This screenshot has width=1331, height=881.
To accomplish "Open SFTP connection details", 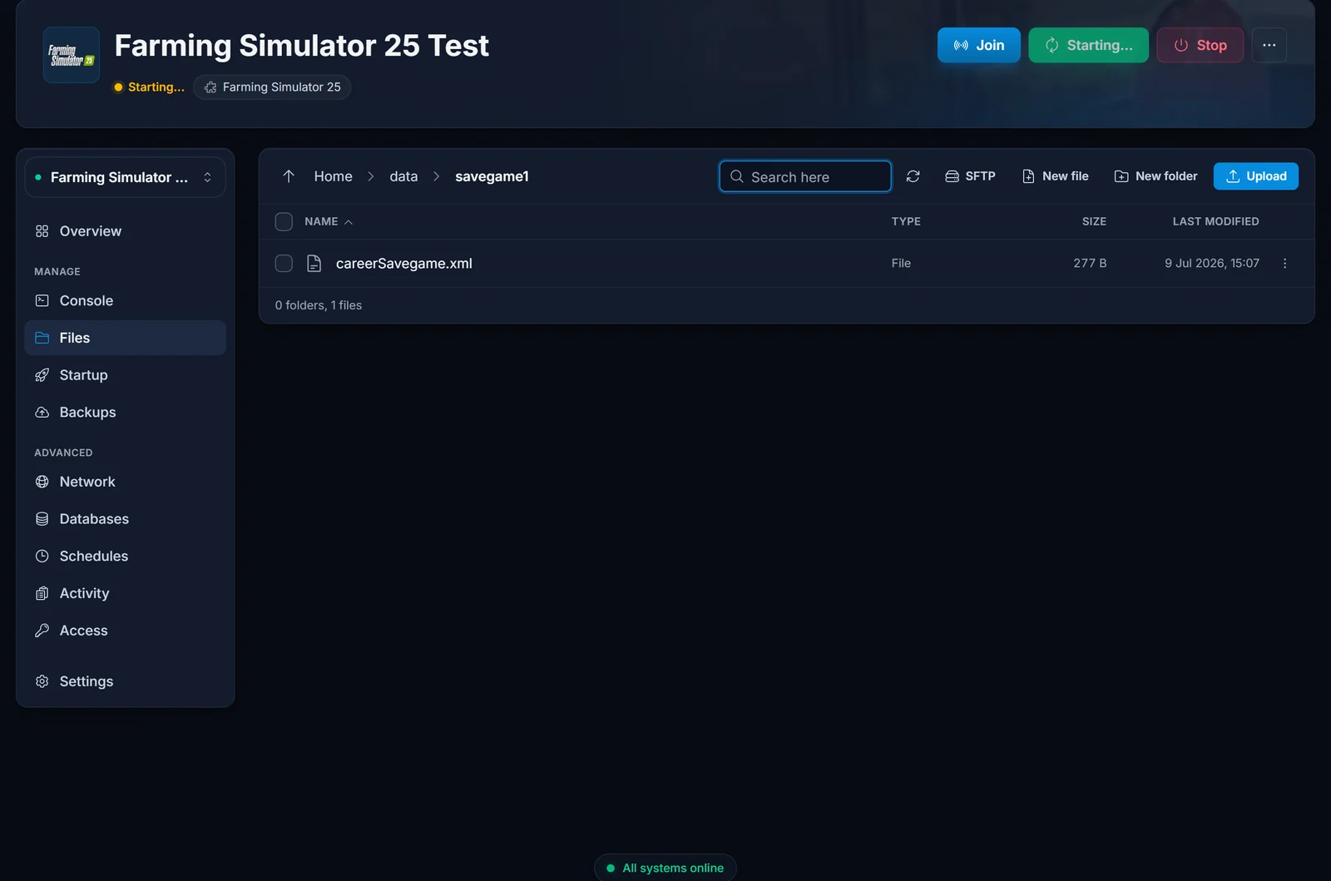I will point(970,176).
